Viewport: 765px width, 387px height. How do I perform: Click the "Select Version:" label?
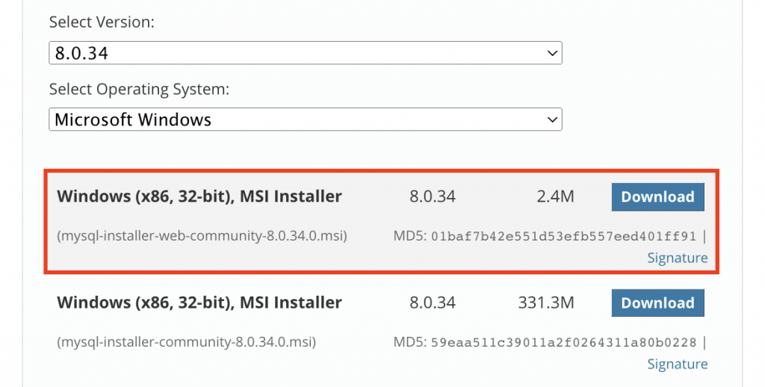[x=102, y=22]
